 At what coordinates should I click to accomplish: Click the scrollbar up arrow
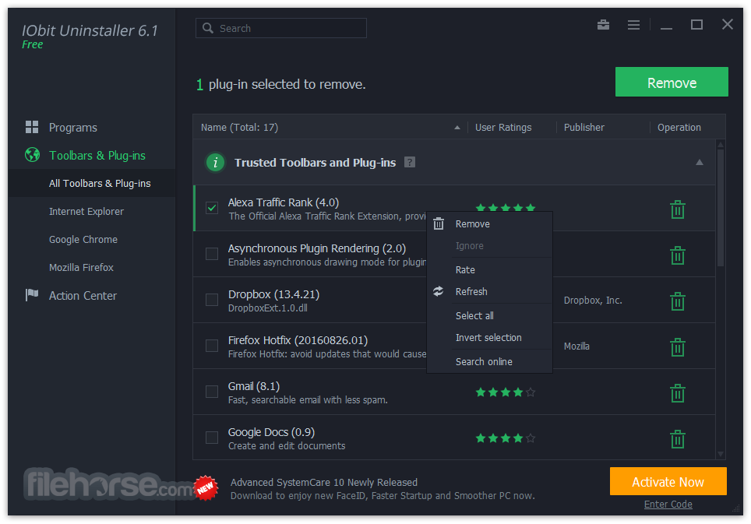(721, 145)
